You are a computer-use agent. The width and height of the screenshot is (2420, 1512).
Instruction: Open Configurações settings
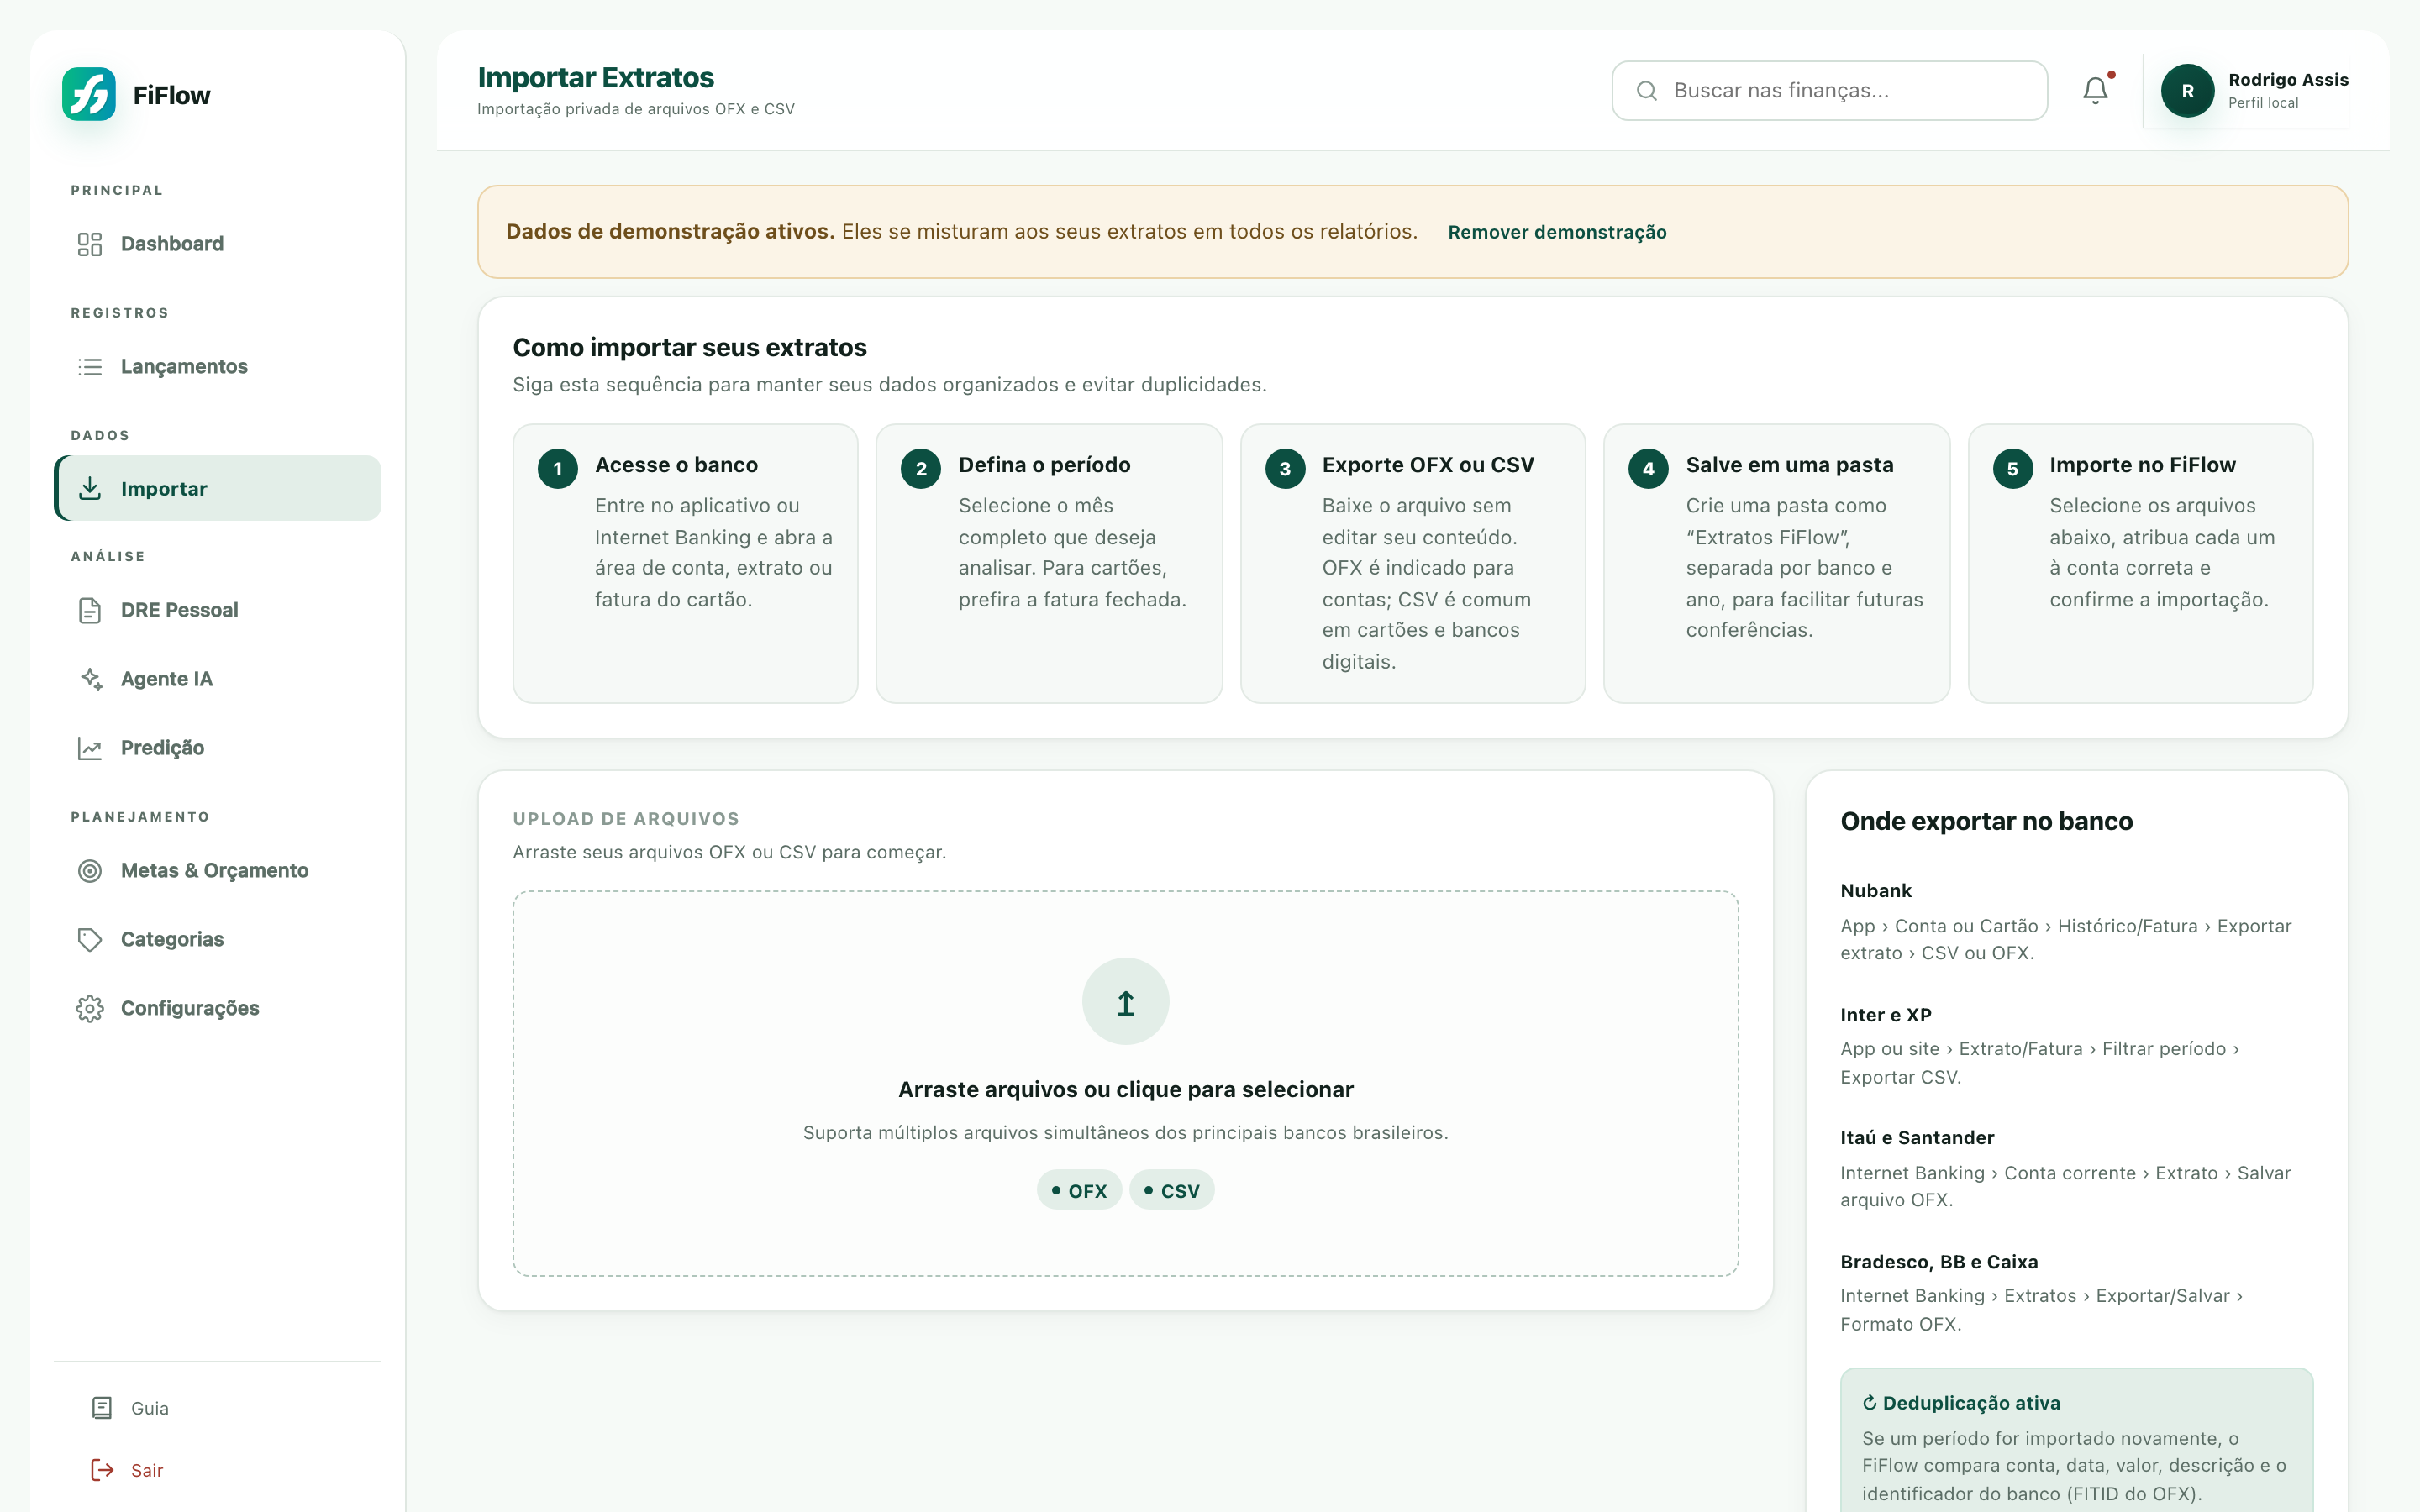tap(218, 1009)
